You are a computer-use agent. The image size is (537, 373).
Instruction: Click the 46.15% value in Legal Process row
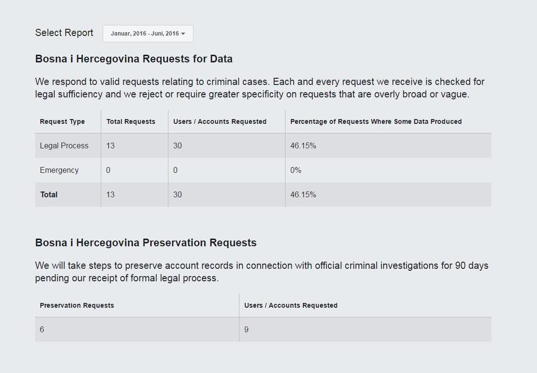click(303, 146)
